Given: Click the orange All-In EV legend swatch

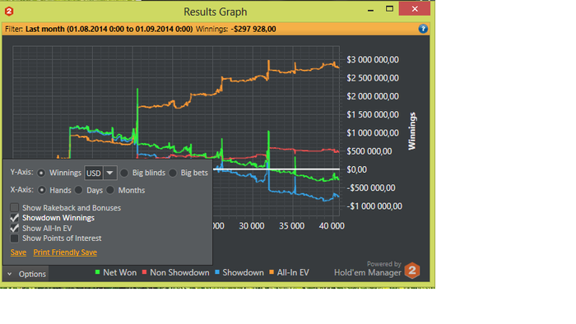Looking at the screenshot, I should [272, 272].
